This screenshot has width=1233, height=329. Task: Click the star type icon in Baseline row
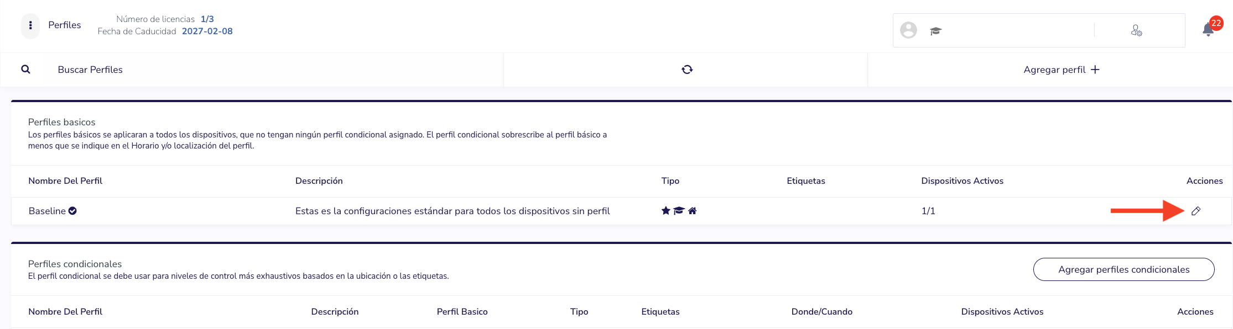coord(666,210)
